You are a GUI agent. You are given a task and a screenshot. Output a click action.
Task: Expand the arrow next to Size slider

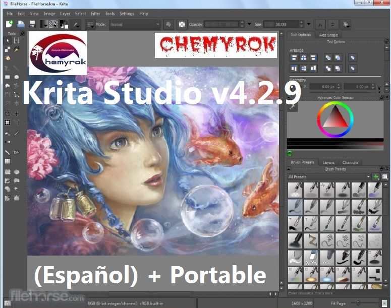309,24
